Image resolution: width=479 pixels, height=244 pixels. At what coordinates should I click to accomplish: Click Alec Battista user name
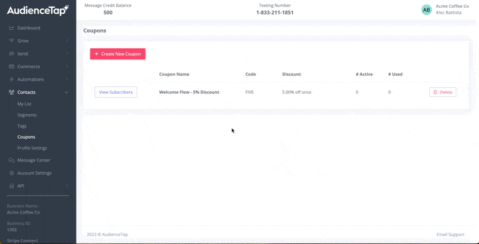click(448, 13)
